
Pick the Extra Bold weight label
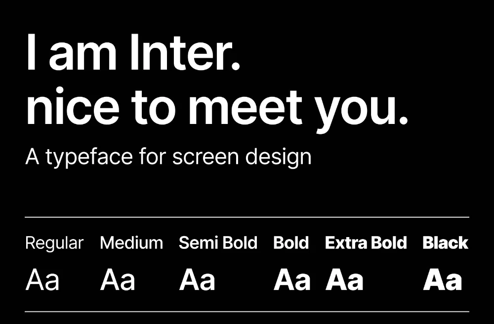[366, 243]
